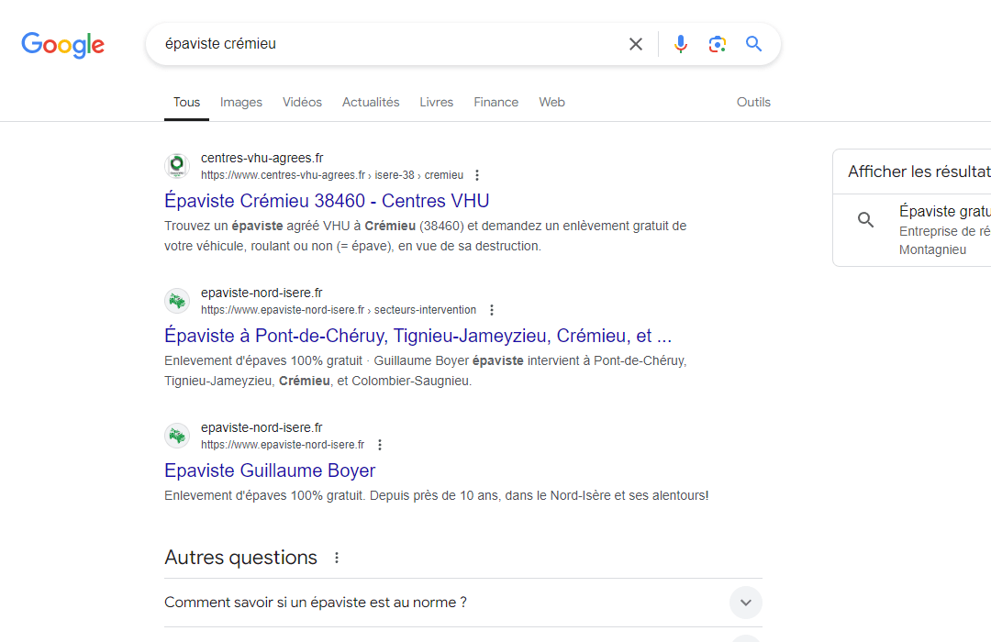Open options menu beside Autres questions
This screenshot has height=642, width=991.
(x=337, y=558)
